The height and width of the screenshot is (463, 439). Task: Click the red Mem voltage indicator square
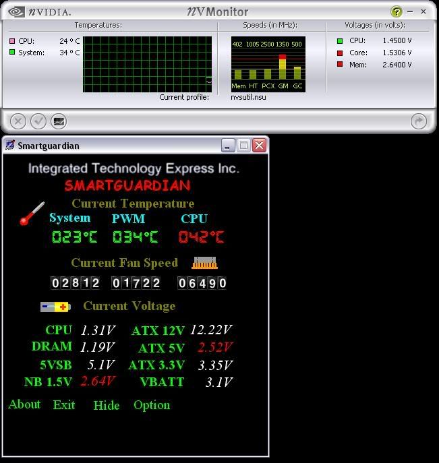(340, 65)
